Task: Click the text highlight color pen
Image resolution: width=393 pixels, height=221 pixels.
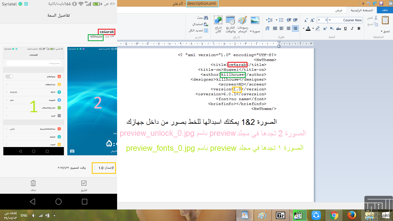Action: pos(318,28)
